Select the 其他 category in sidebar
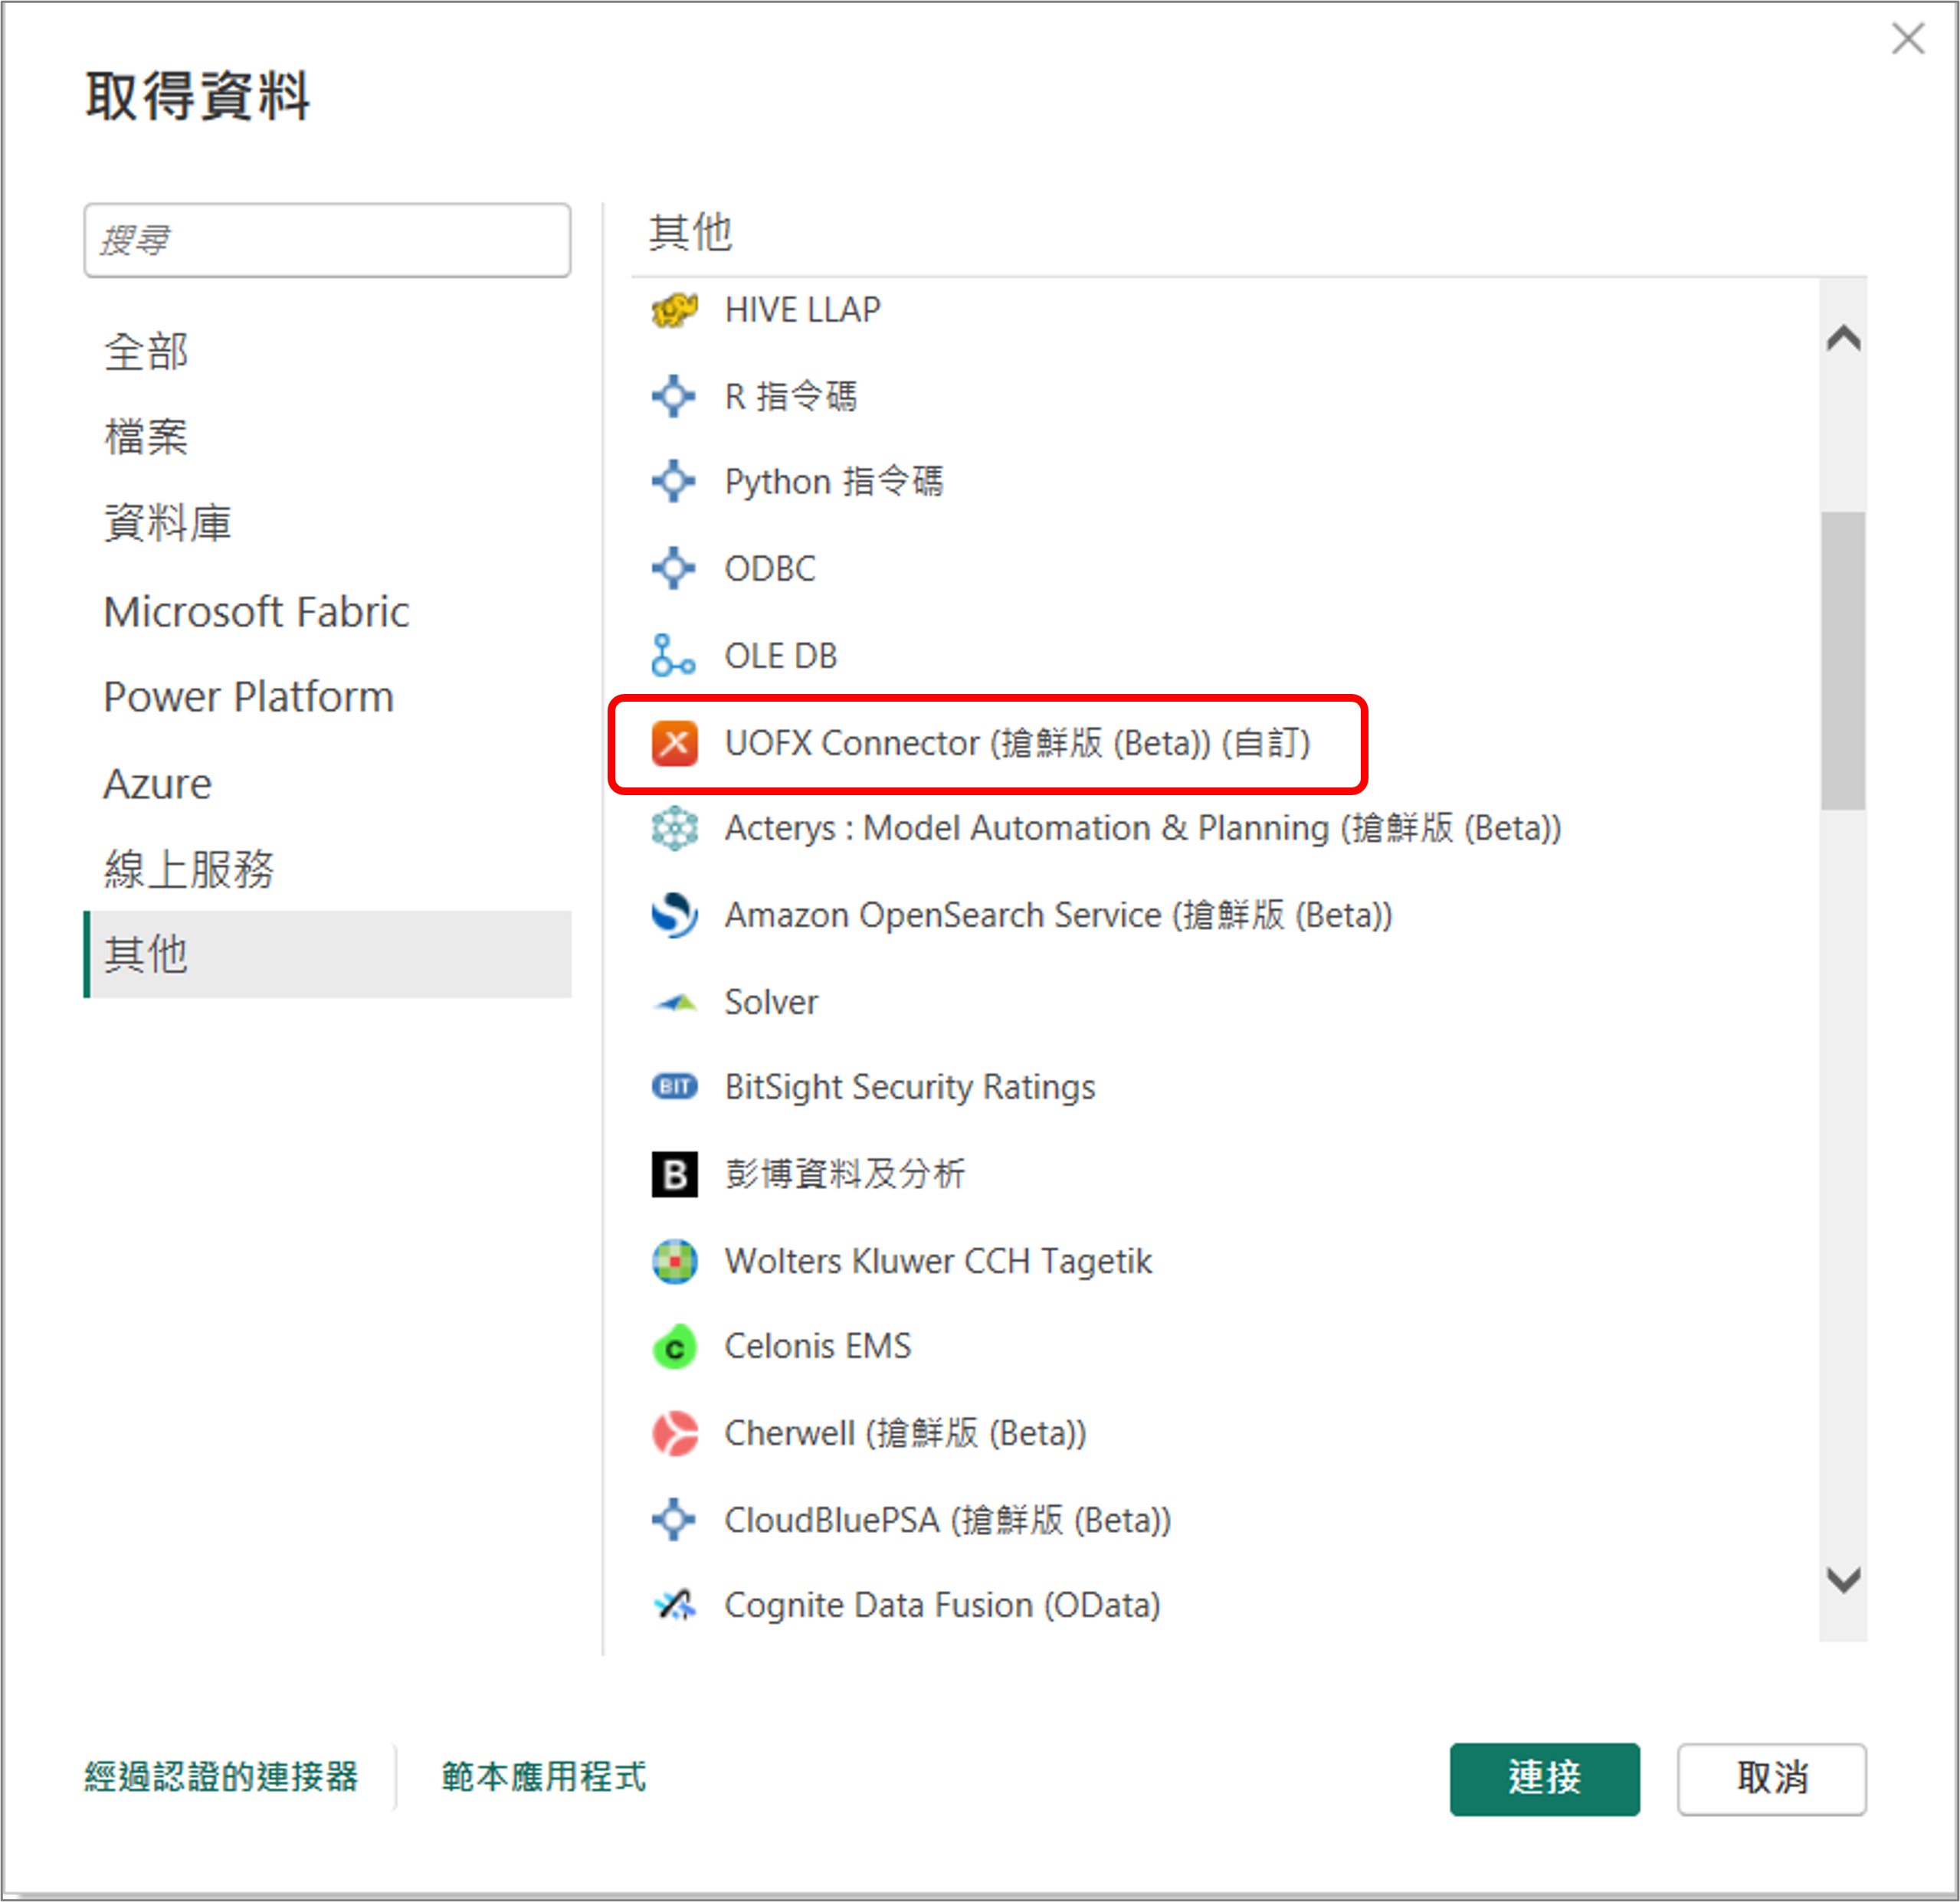Viewport: 1960px width, 1902px height. 328,954
